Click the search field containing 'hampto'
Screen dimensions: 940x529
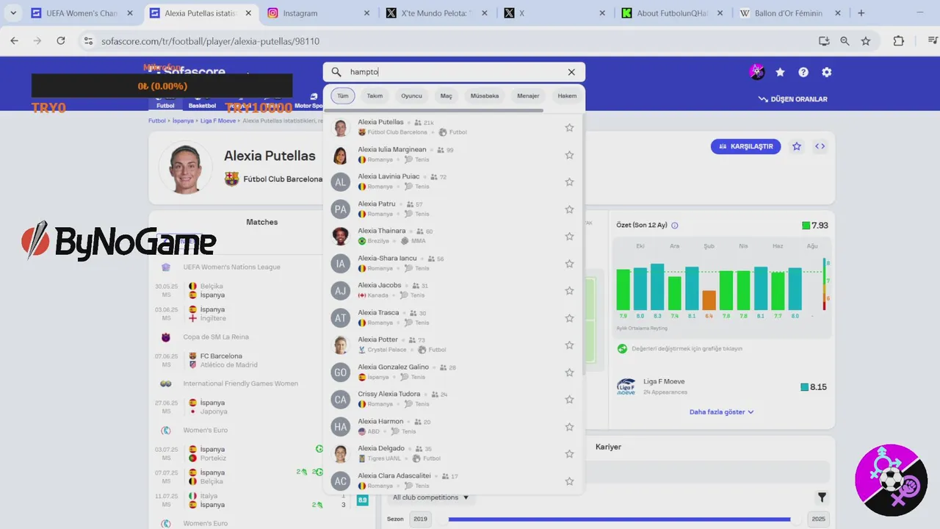pos(454,72)
